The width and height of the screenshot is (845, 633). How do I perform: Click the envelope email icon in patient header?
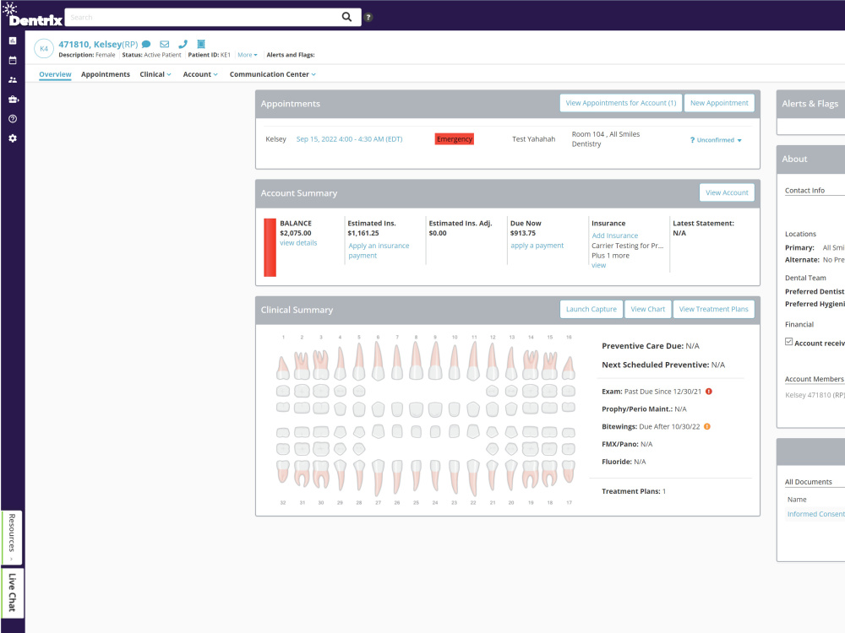click(x=165, y=44)
